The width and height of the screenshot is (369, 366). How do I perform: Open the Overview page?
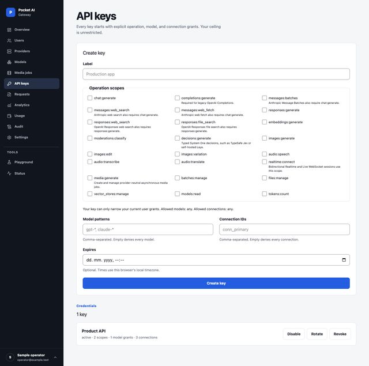pyautogui.click(x=32, y=29)
